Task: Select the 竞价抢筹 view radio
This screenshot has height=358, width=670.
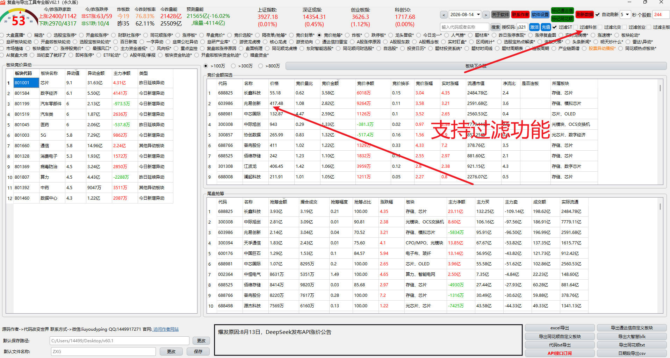Action: [x=319, y=35]
